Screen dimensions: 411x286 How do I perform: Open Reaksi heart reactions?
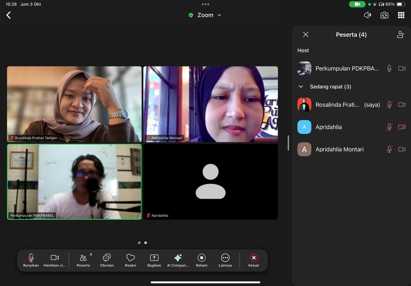pyautogui.click(x=130, y=260)
